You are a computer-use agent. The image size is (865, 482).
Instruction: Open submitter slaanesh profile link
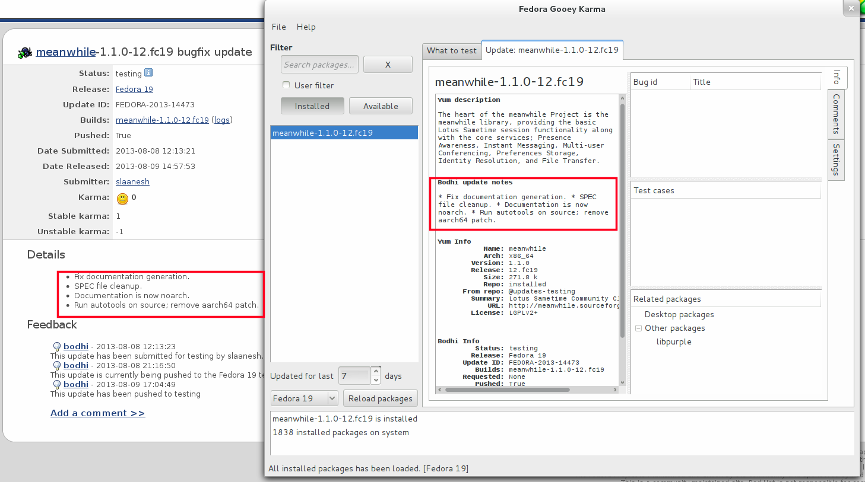coord(132,181)
